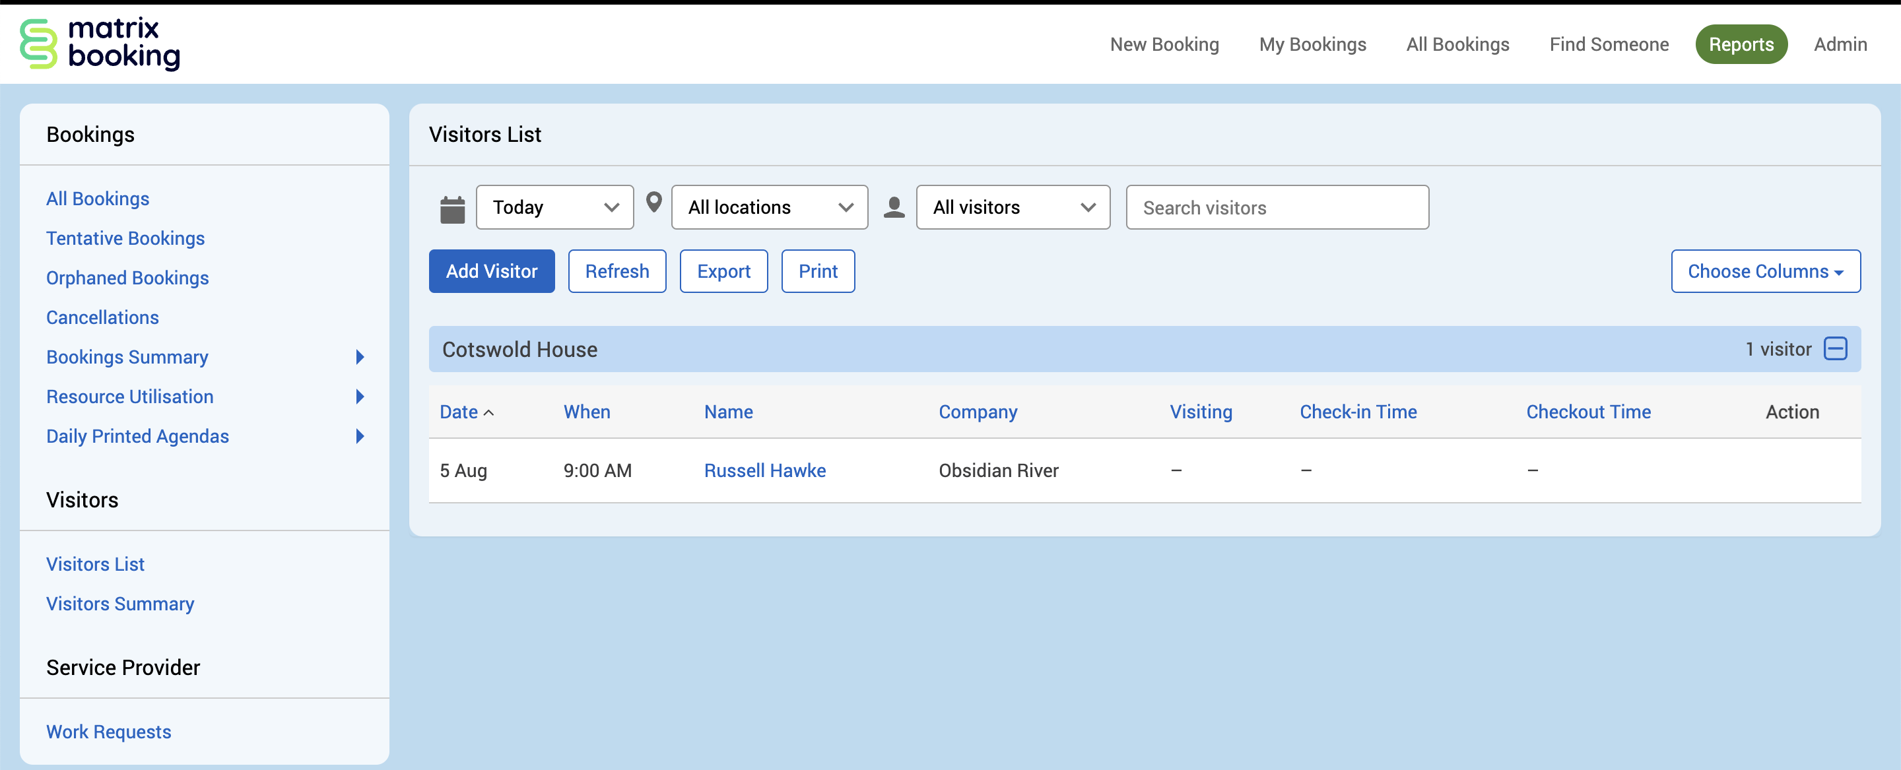Expand the Bookings Summary submenu arrow
1901x770 pixels.
tap(360, 357)
